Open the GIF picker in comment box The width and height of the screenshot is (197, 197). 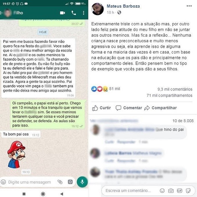[180, 191]
